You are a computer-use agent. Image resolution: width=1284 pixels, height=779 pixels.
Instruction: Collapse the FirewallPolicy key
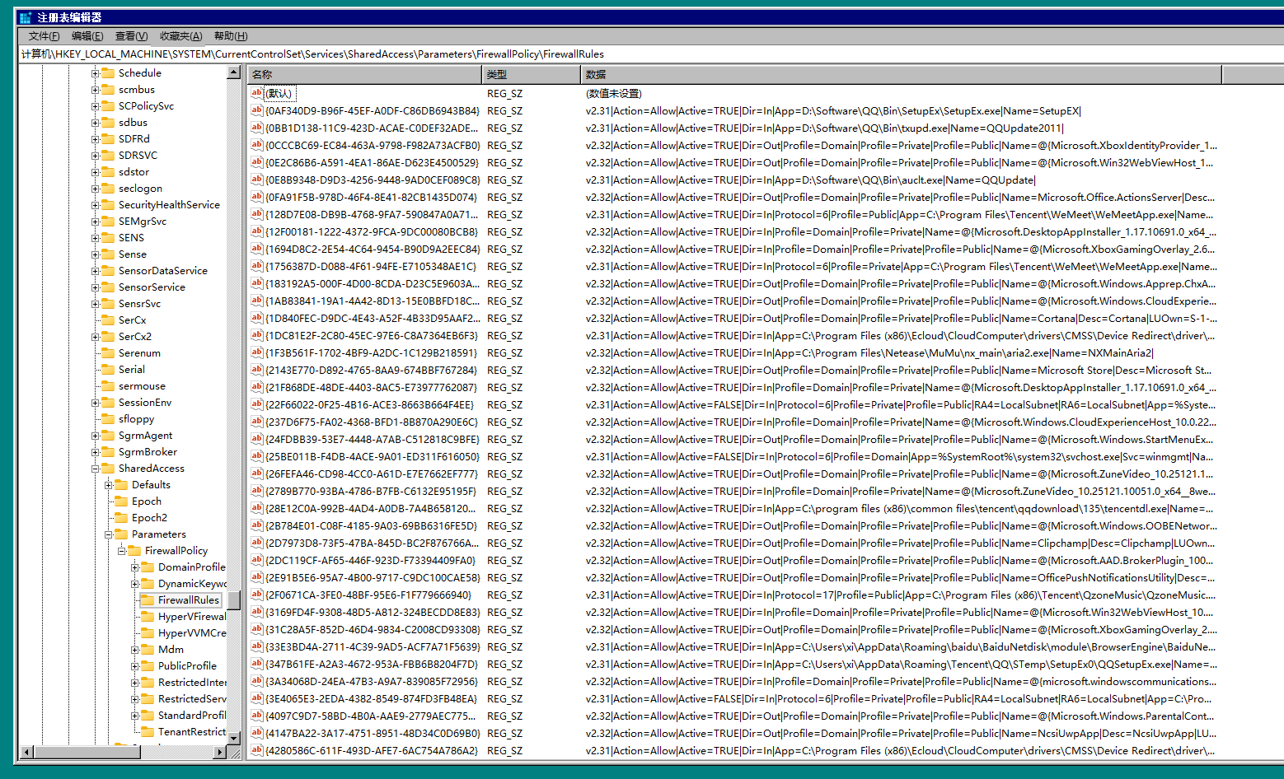coord(122,551)
